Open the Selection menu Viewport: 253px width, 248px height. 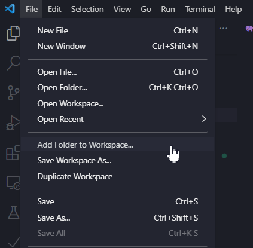click(x=87, y=9)
